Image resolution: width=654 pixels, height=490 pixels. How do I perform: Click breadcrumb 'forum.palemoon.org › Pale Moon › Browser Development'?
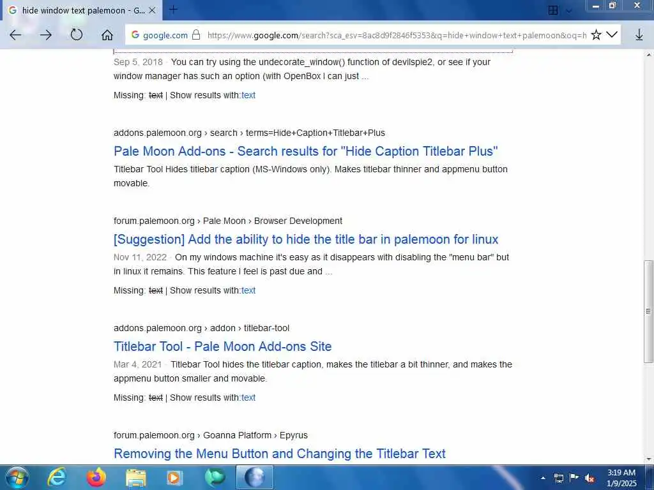tap(228, 221)
